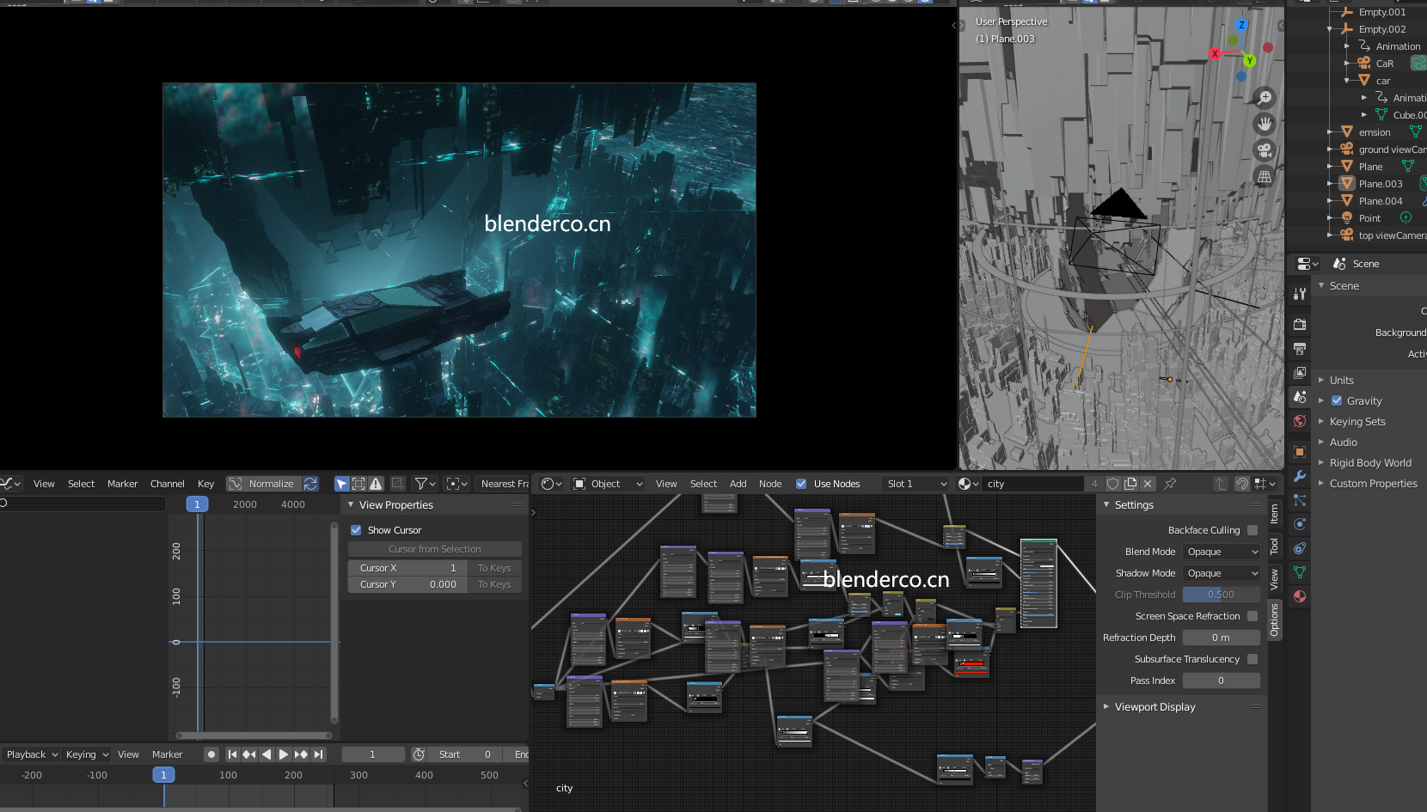Click the Refraction Depth field
Image resolution: width=1427 pixels, height=812 pixels.
click(x=1222, y=638)
